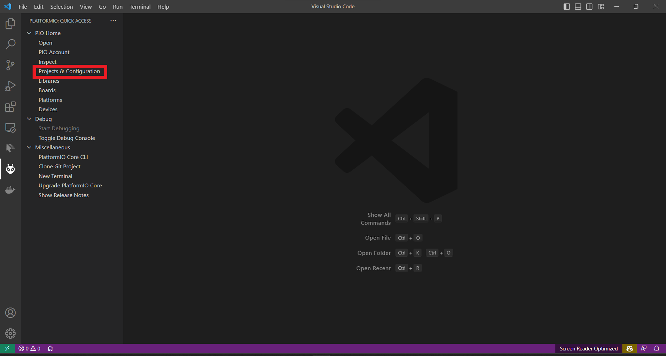Open the Extensions view icon
The image size is (666, 356).
coord(10,107)
